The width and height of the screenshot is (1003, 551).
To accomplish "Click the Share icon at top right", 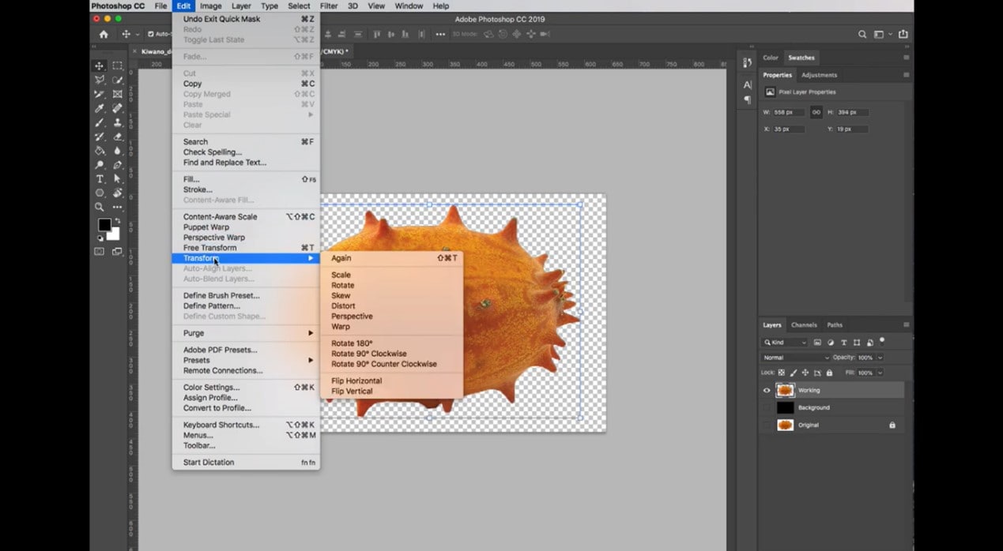I will (x=903, y=35).
